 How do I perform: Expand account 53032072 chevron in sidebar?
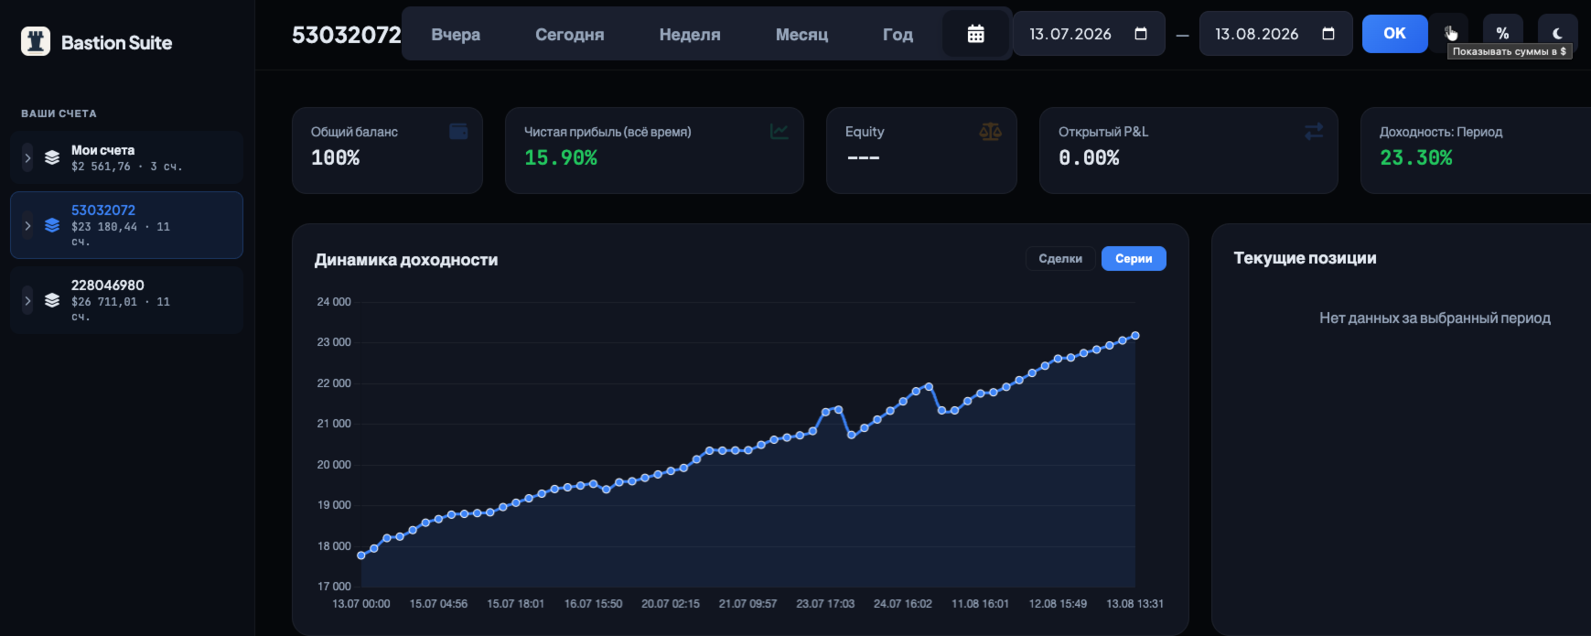(x=27, y=225)
